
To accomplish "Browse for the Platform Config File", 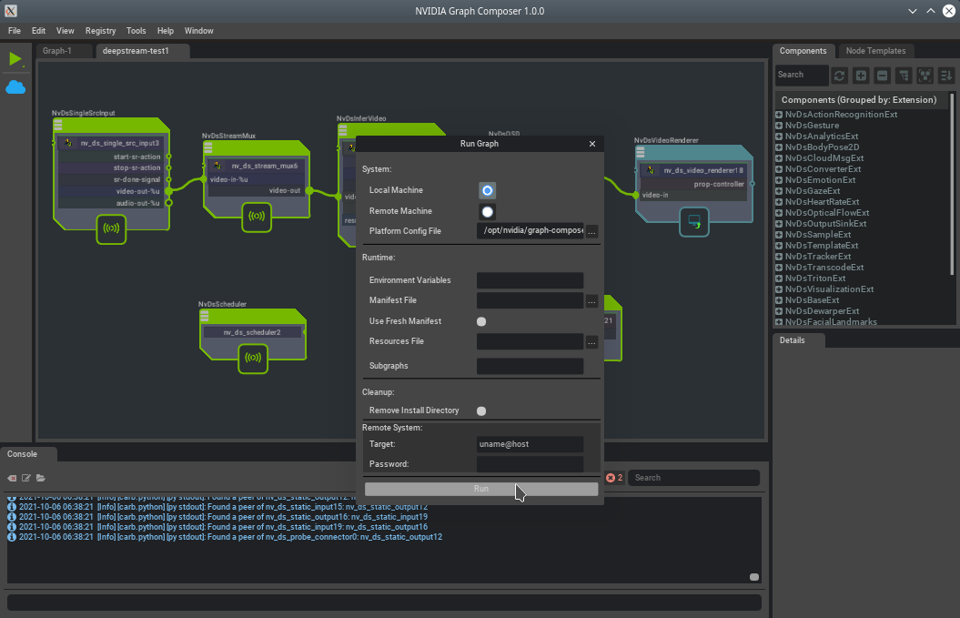I will (x=591, y=231).
